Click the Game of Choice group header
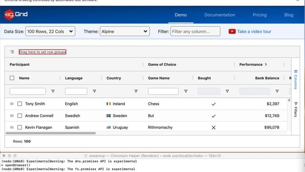This screenshot has height=172, width=305. [x=162, y=64]
